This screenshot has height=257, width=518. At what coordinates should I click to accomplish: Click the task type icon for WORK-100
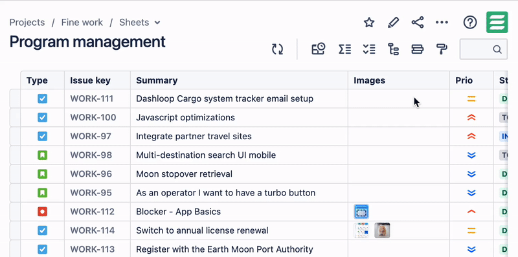(42, 118)
